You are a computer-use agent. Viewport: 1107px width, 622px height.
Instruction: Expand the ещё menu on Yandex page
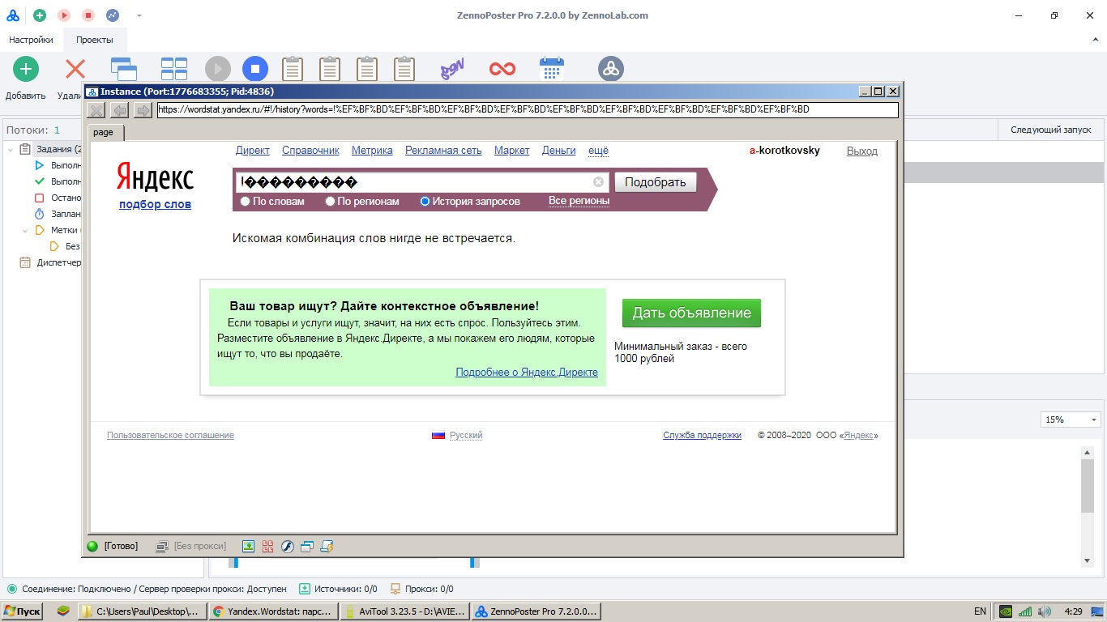tap(598, 151)
